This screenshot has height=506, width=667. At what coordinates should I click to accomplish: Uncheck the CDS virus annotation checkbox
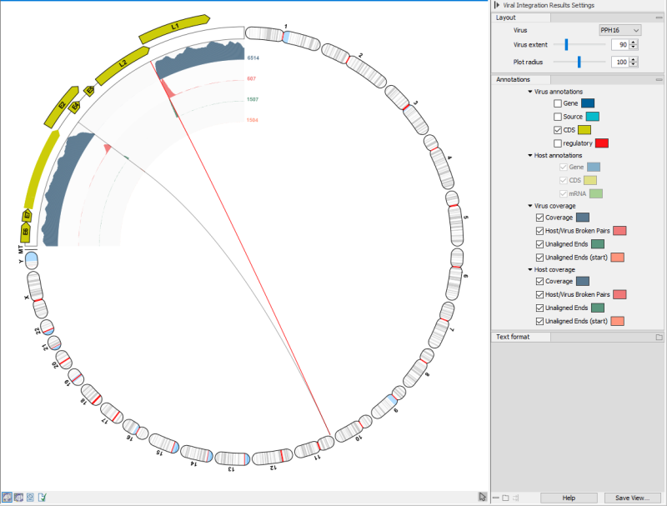(x=557, y=130)
